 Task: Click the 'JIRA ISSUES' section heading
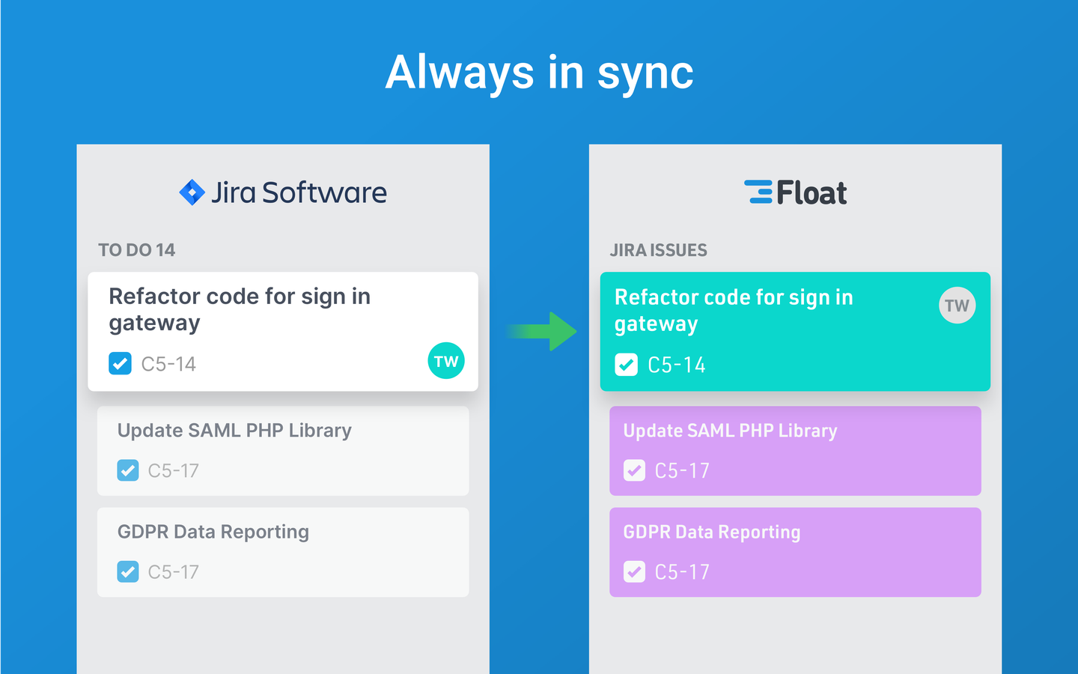[659, 250]
